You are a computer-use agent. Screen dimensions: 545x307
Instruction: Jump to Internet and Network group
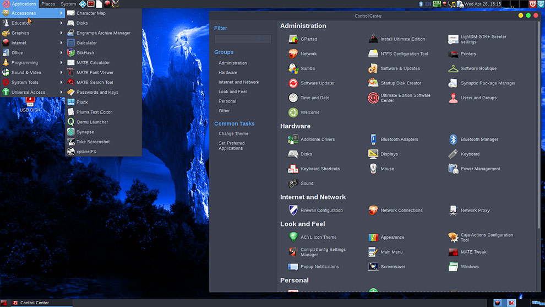(239, 82)
